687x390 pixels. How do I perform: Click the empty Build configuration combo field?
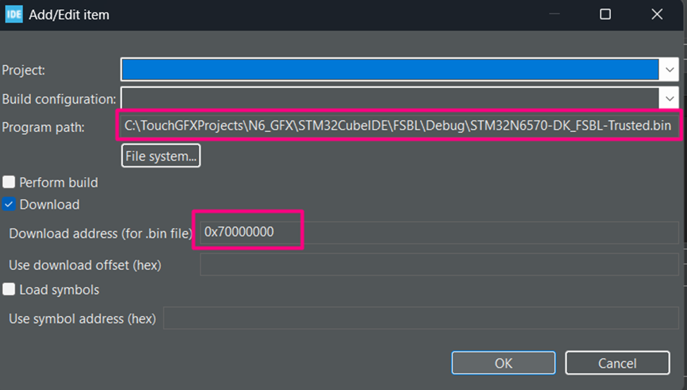tap(389, 98)
